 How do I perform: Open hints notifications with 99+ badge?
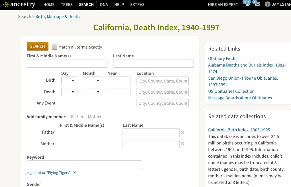tap(247, 4)
